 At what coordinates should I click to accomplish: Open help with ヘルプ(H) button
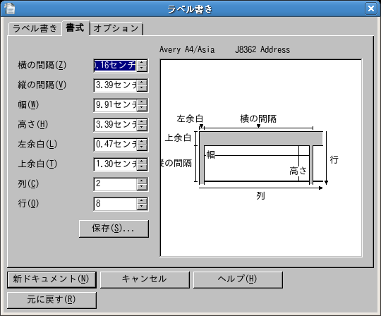[x=238, y=280]
